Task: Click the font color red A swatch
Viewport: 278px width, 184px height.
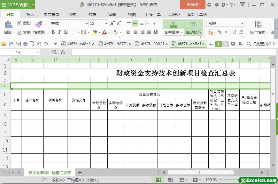Action: pyautogui.click(x=104, y=32)
